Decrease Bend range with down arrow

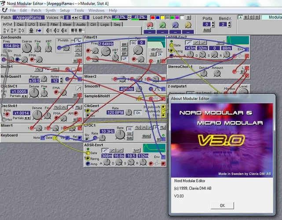click(229, 26)
